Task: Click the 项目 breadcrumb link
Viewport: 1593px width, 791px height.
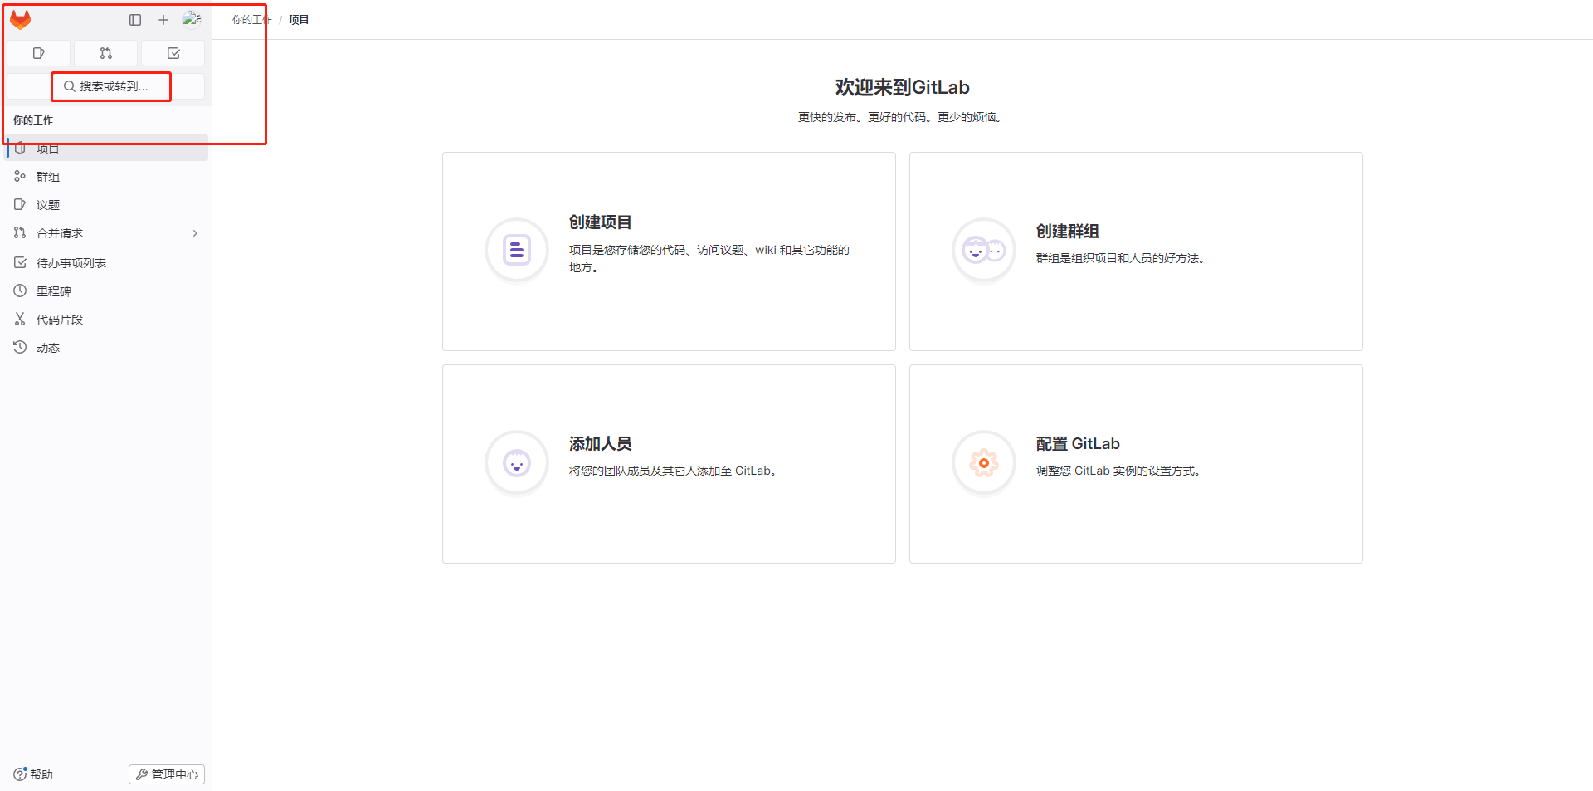Action: 299,20
